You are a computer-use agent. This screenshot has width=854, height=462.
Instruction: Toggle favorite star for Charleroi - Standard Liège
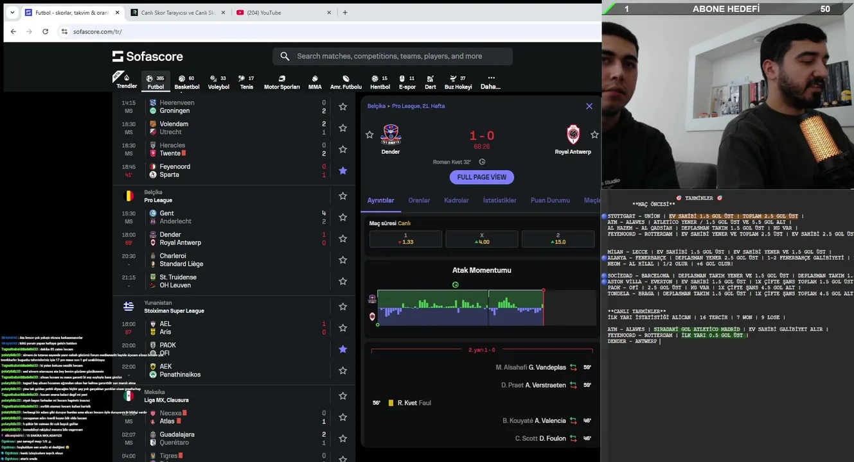pyautogui.click(x=342, y=260)
